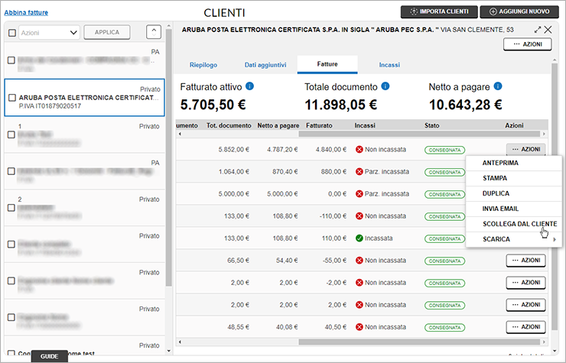Click the red icon in the 48,55 € row
The height and width of the screenshot is (363, 566).
359,327
